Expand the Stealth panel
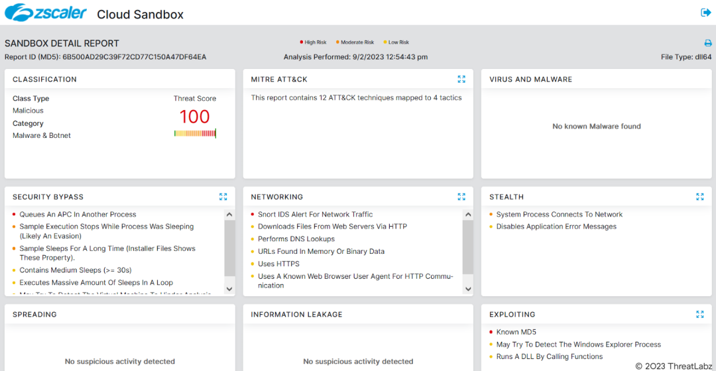Image resolution: width=716 pixels, height=371 pixels. (x=700, y=197)
